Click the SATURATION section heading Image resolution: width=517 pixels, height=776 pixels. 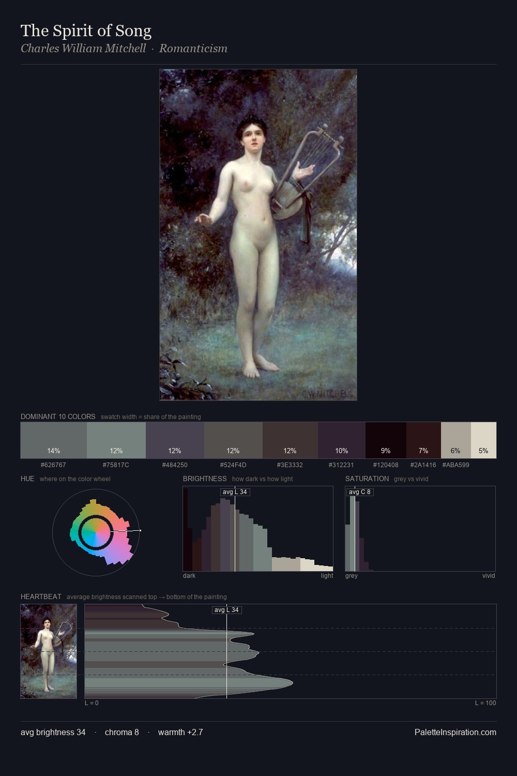pos(367,479)
